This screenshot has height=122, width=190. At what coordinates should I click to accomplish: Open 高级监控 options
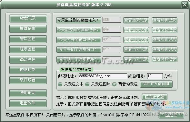point(28,59)
